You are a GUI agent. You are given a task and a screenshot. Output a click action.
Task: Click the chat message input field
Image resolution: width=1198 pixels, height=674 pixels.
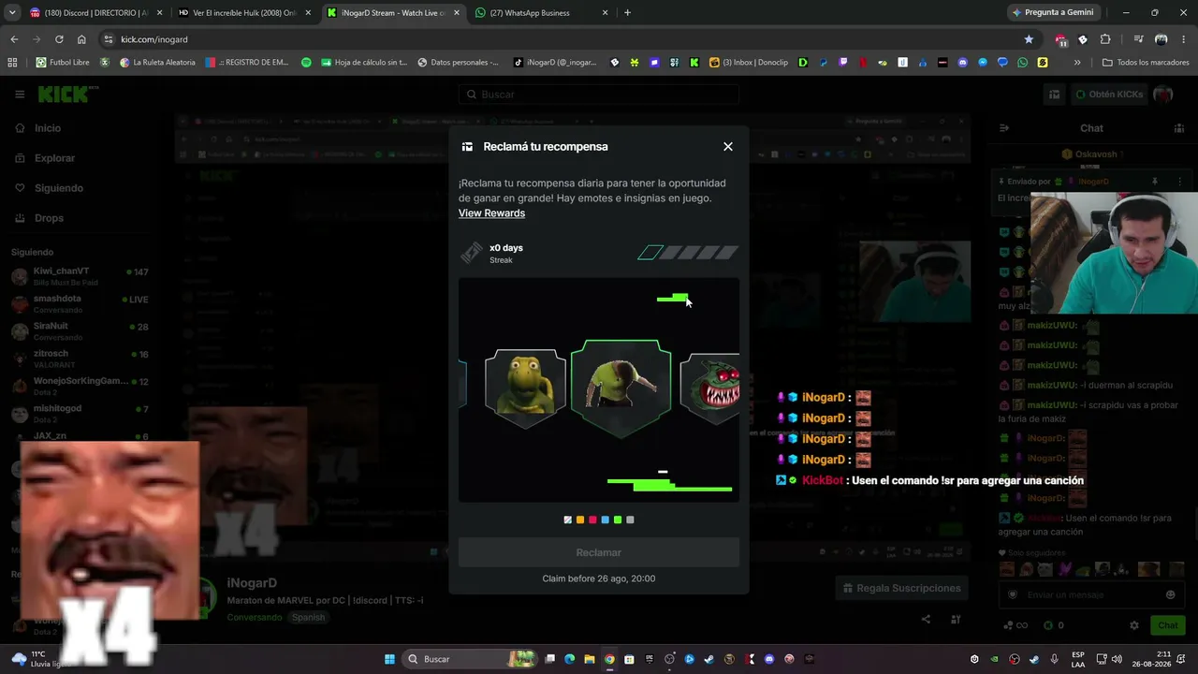[1090, 595]
